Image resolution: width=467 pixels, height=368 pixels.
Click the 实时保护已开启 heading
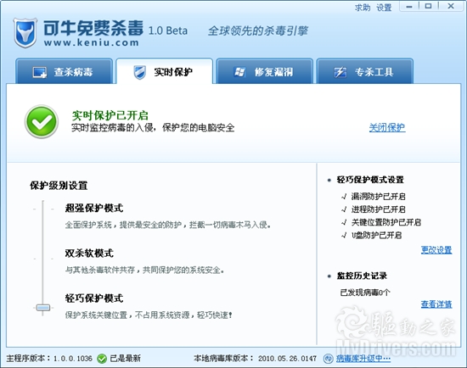pos(110,115)
